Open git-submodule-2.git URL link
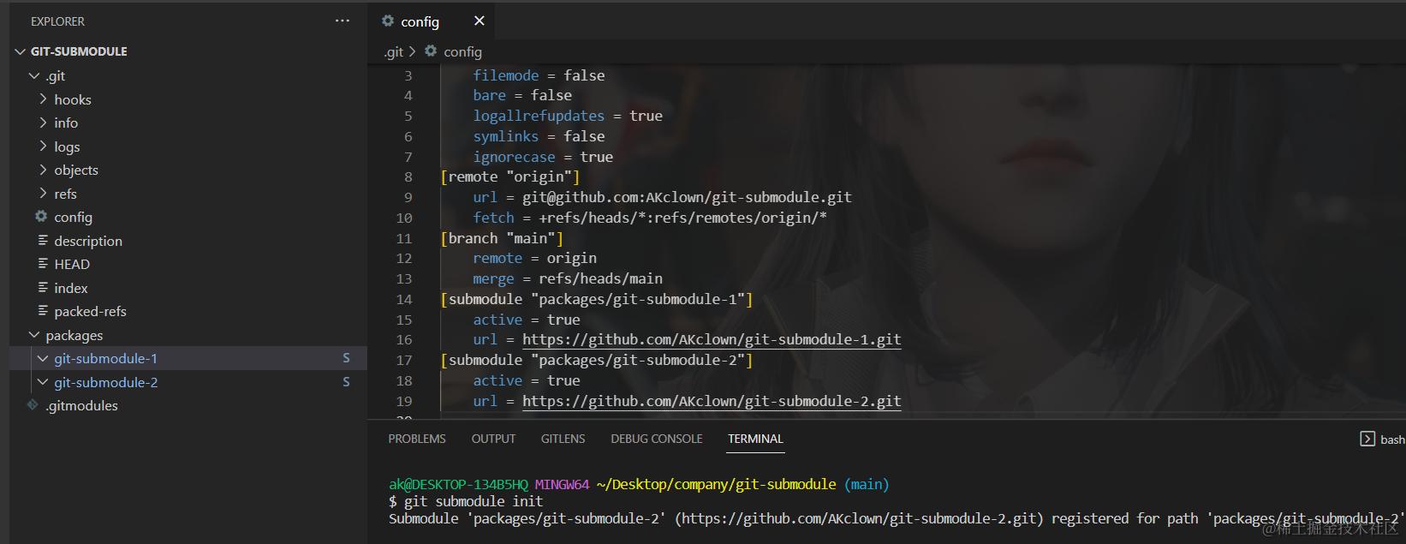Screen dimensions: 1406x544 coord(712,401)
